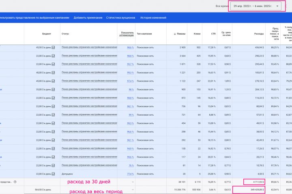The width and height of the screenshot is (292, 194).
Task: Click cost value 4 711,93 $ in summary row
Action: point(258,182)
